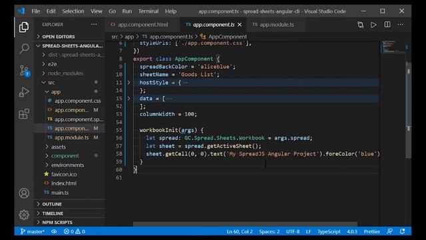426x240 pixels.
Task: Open the Explorer view in activity bar
Action: click(x=24, y=27)
